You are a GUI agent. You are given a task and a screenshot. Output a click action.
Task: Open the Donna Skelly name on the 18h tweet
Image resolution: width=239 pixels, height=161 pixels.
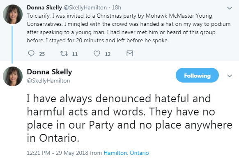tap(44, 7)
